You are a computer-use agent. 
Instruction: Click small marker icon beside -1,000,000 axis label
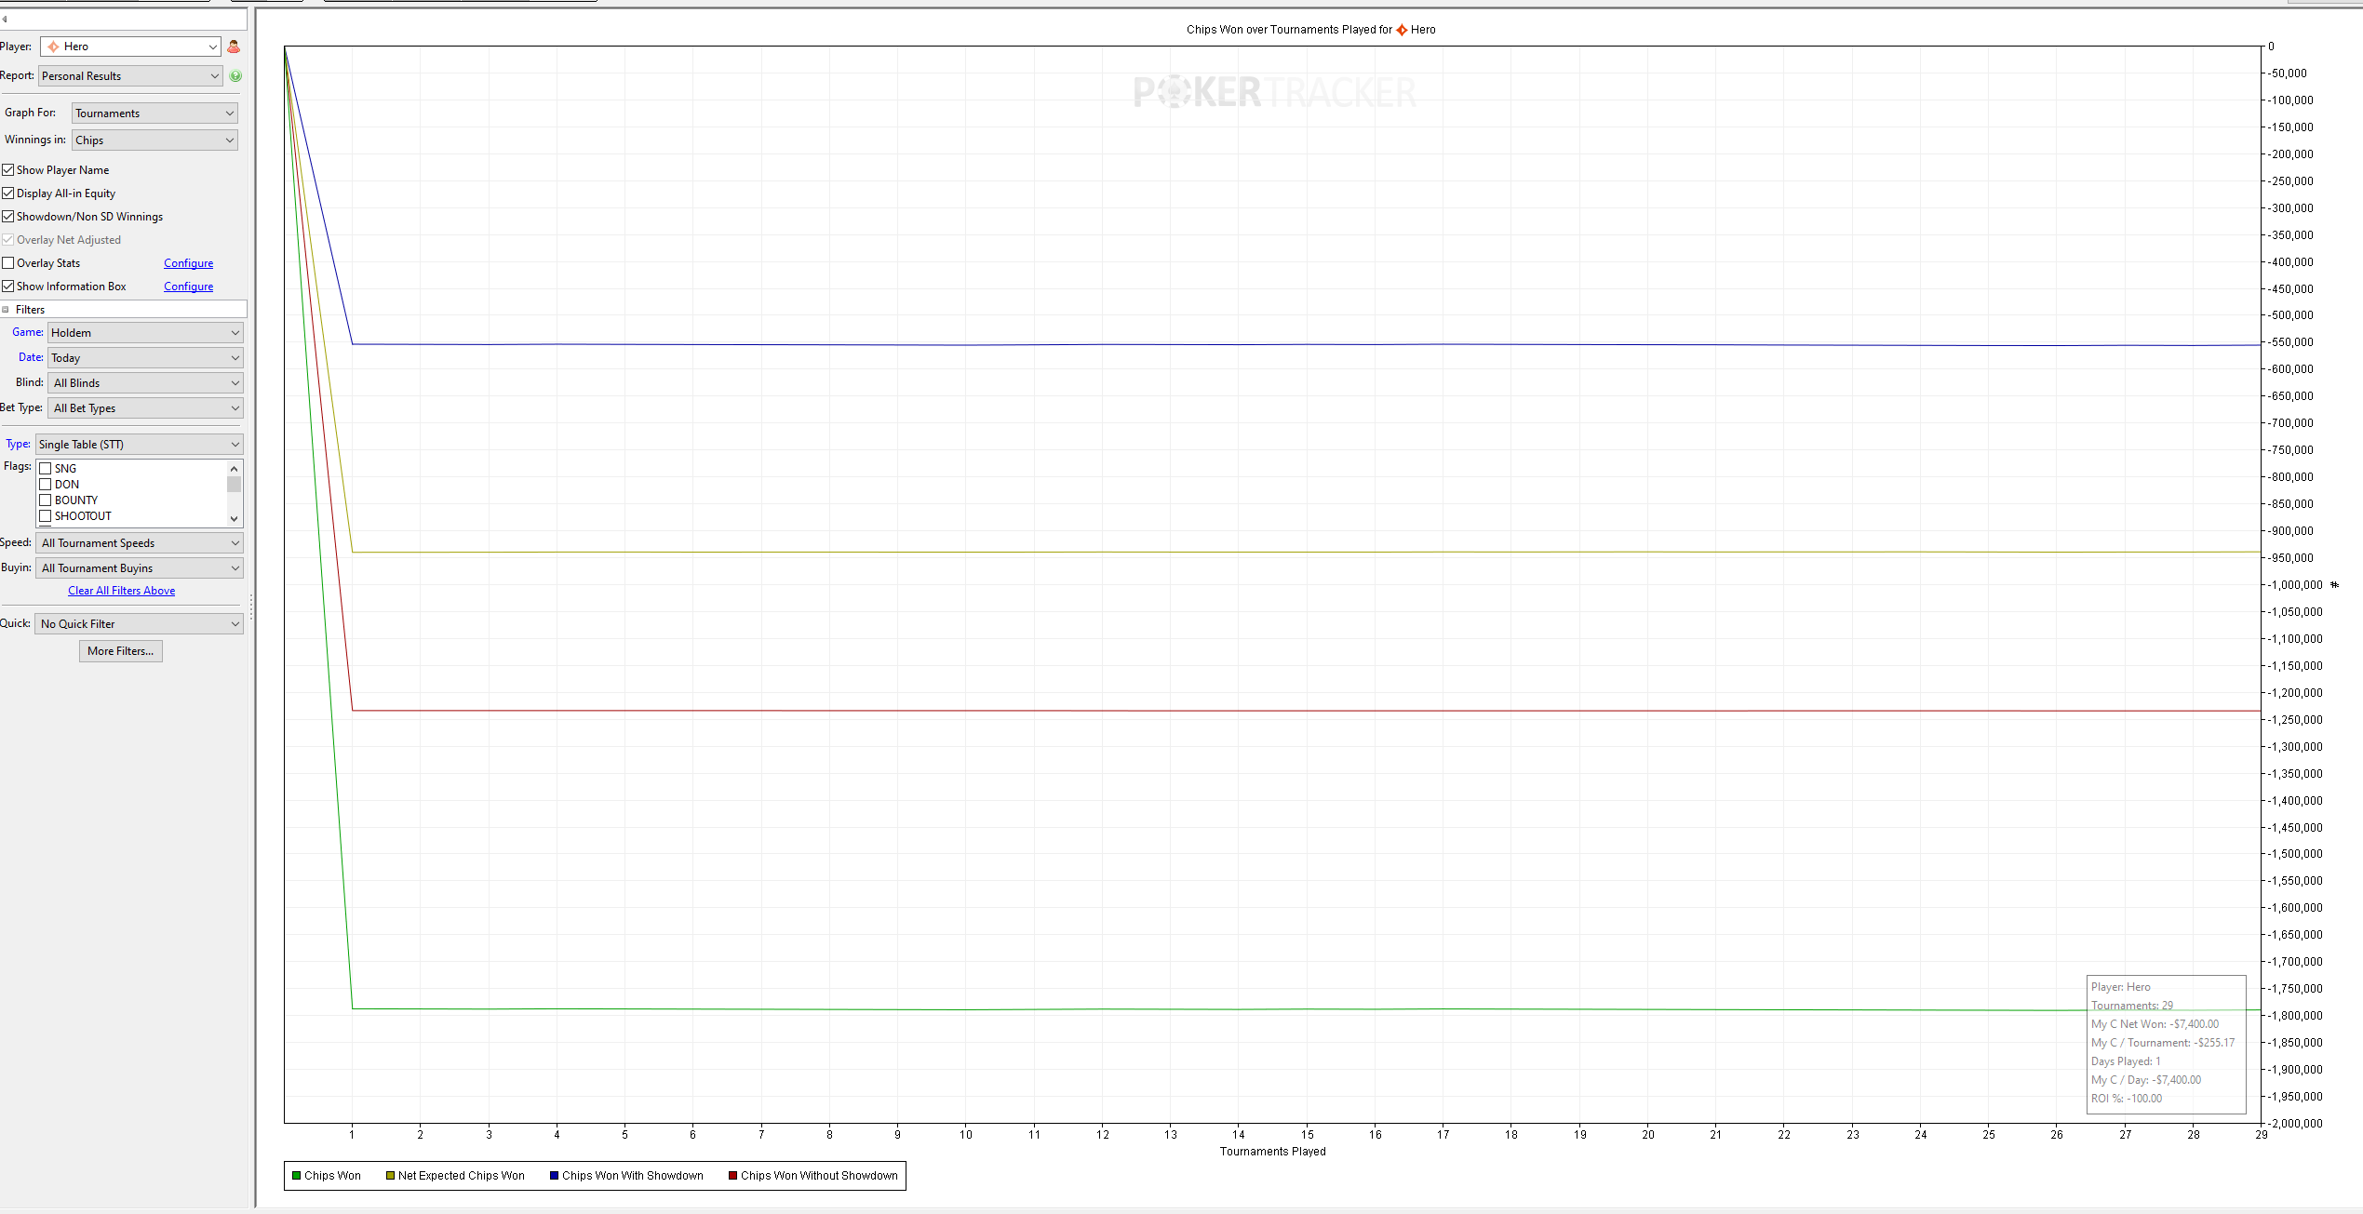2334,585
